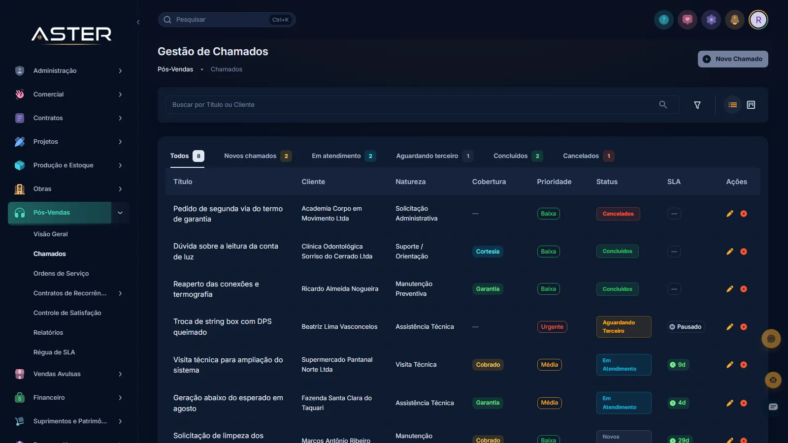Follow the Pós-Vendas breadcrumb link
Image resolution: width=788 pixels, height=443 pixels.
[x=175, y=69]
